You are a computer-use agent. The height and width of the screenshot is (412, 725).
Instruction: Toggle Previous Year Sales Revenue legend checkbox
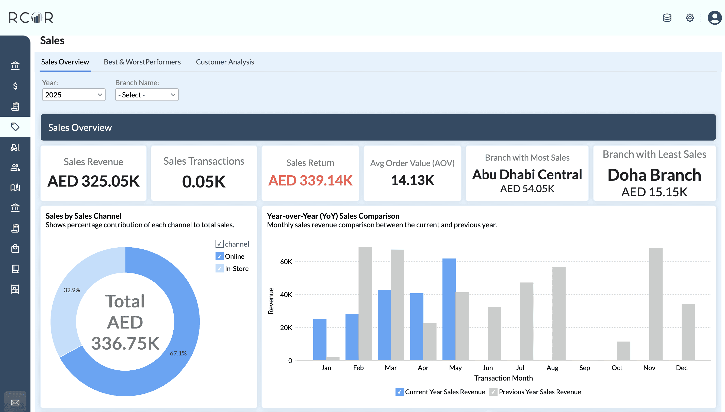tap(493, 392)
